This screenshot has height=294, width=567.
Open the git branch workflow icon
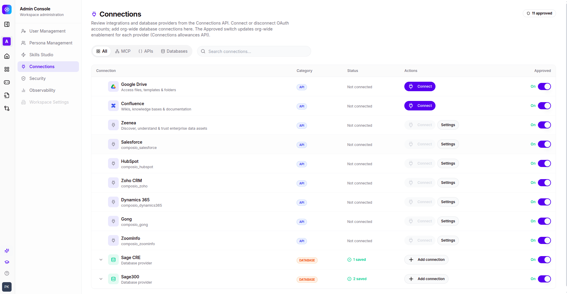point(7,108)
